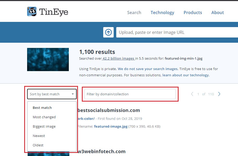Open the About navigation item
Screen dimensions: 238x156
(217, 13)
